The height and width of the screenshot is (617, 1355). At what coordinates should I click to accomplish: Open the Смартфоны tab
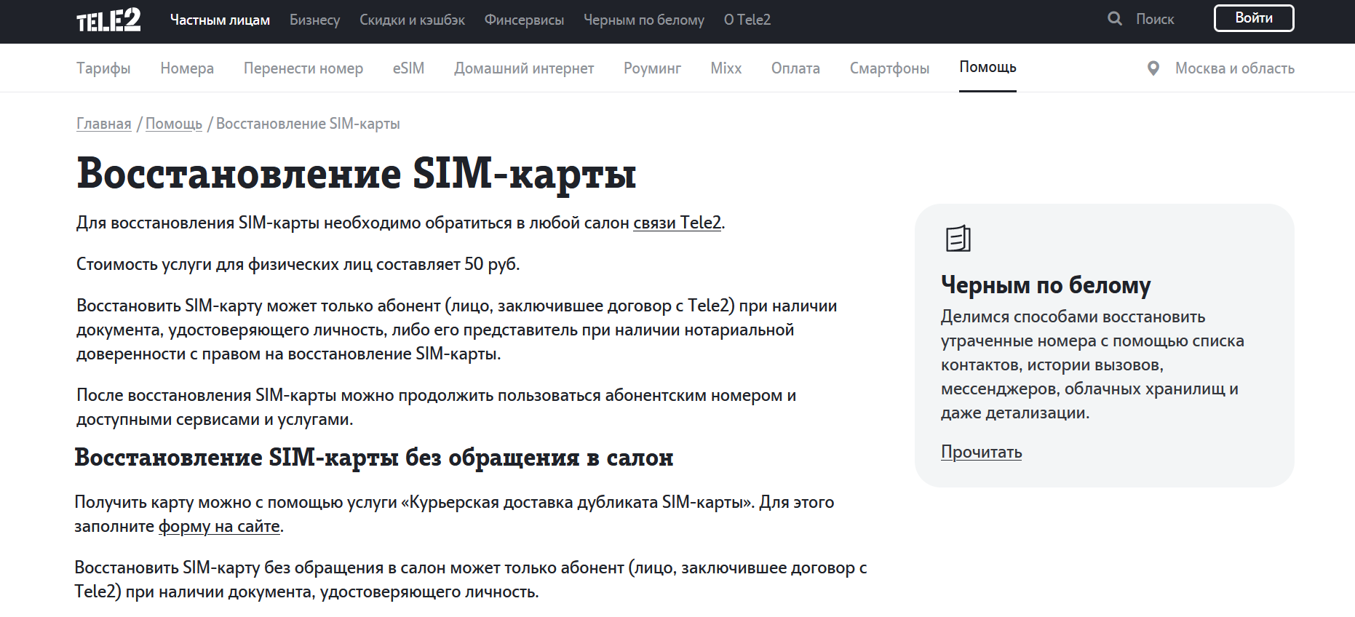point(889,68)
